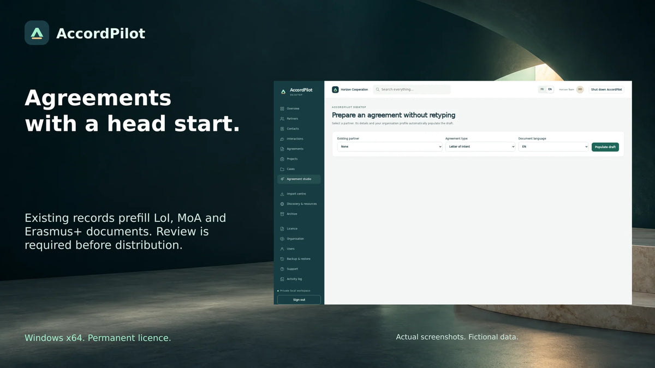
Task: Open Overview via its grid icon
Action: click(282, 108)
